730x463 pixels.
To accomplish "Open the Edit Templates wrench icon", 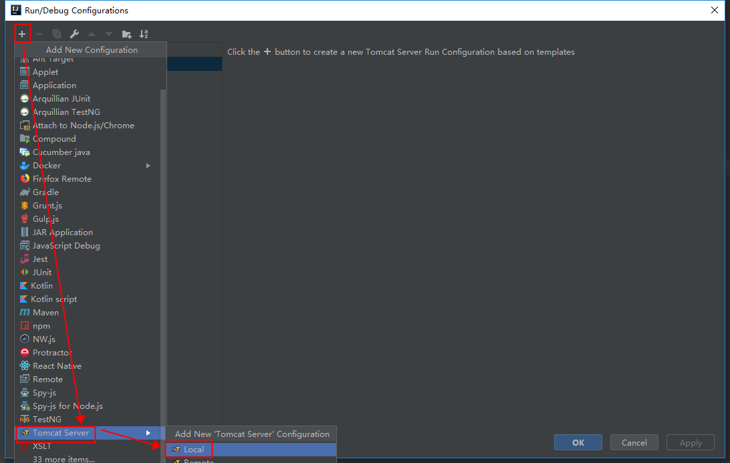I will 74,34.
